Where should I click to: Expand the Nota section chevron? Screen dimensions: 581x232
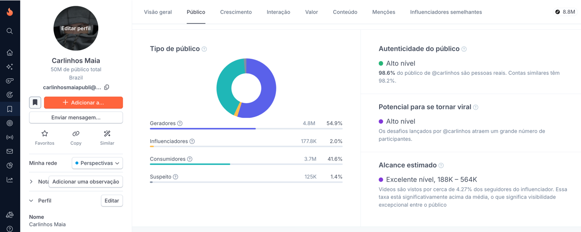click(31, 182)
